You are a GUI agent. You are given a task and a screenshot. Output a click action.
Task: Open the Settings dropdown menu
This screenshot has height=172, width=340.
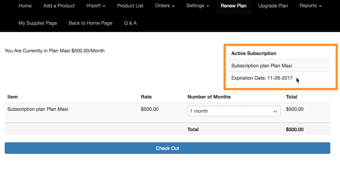pos(198,6)
